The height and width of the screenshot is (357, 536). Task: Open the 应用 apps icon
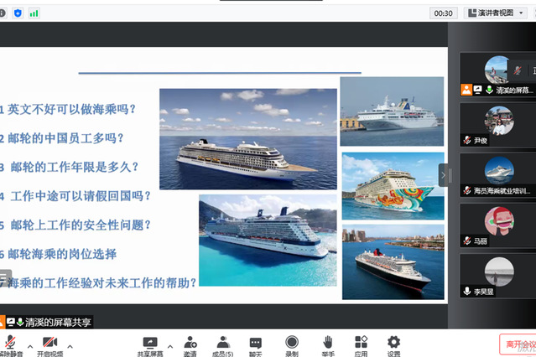click(361, 344)
